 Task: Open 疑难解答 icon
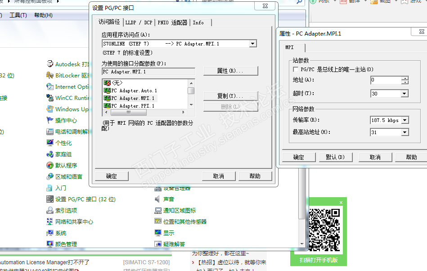[157, 244]
